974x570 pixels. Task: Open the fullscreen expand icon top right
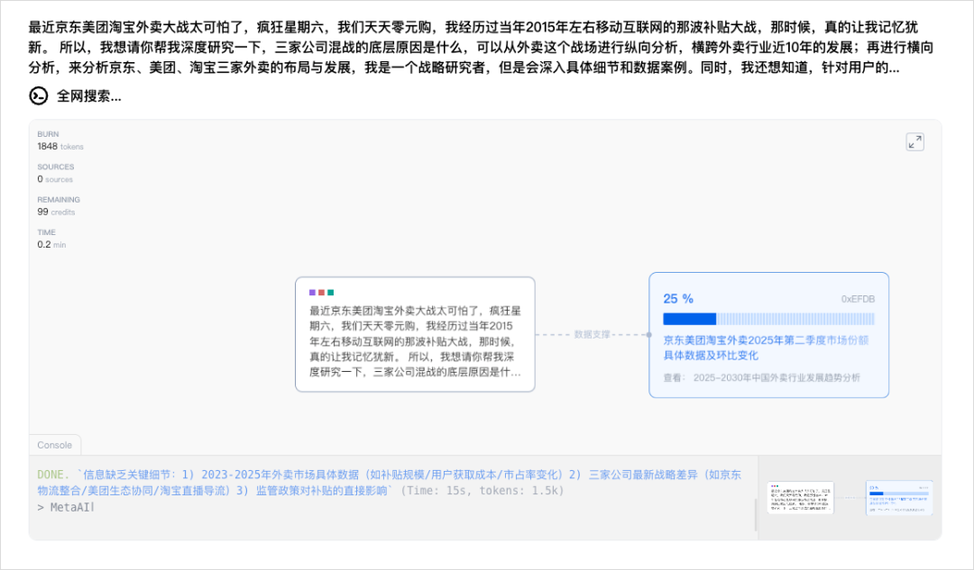915,141
